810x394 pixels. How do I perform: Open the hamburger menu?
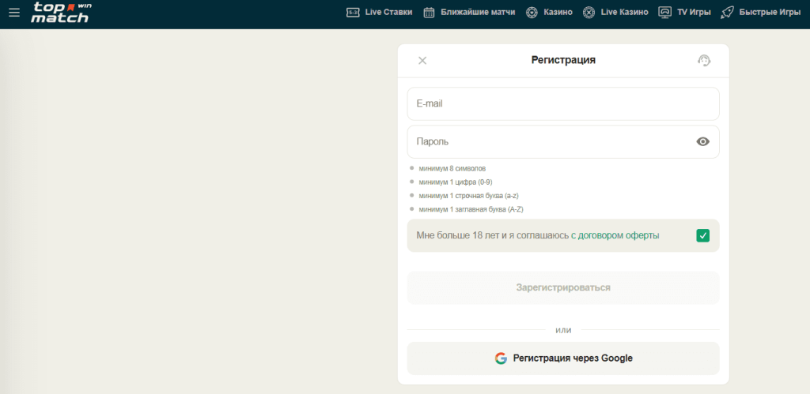pos(14,13)
